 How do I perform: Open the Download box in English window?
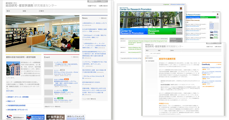click(176, 40)
